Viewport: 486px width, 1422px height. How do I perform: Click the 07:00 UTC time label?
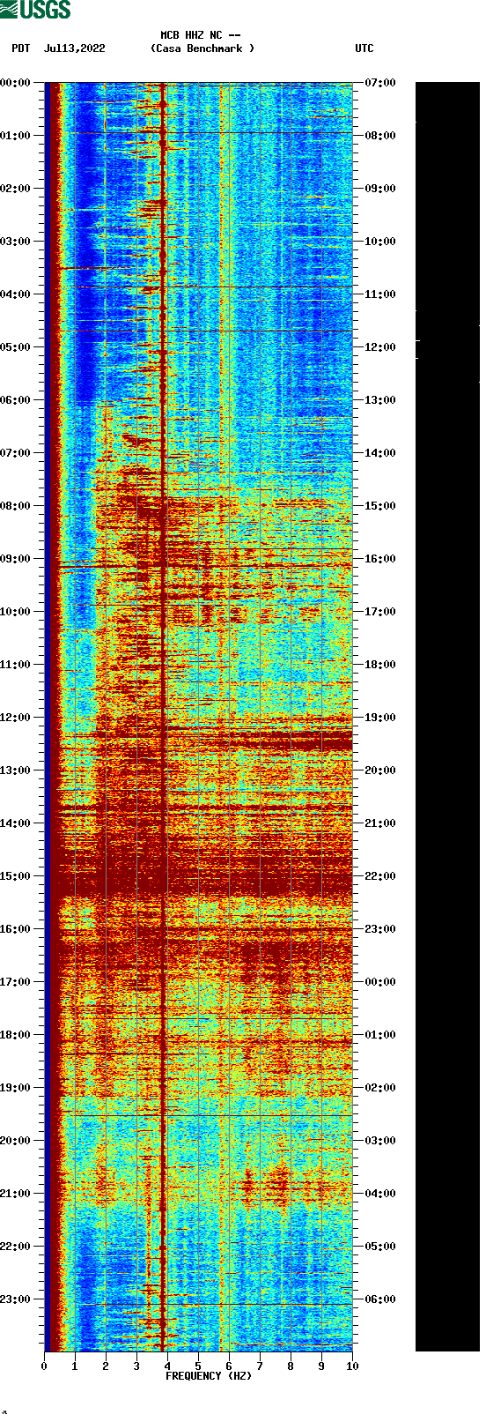click(380, 83)
